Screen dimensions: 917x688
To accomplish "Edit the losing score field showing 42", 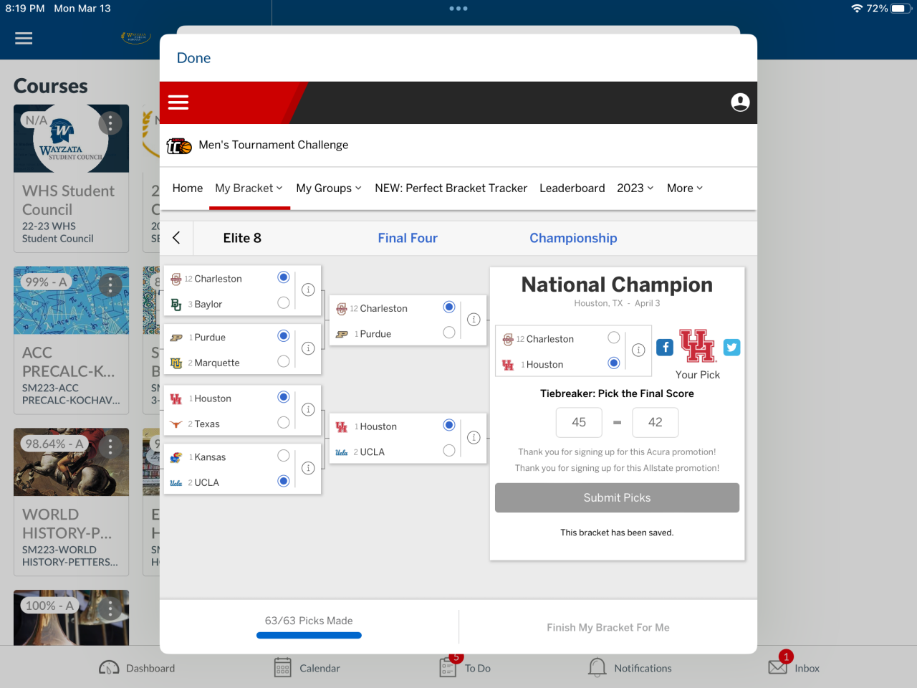I will [656, 422].
